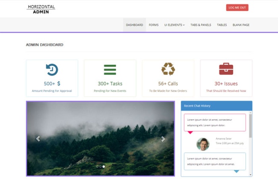Image resolution: width=278 pixels, height=179 pixels.
Task: Click the pink-bordered chat message bubble
Action: (215, 123)
